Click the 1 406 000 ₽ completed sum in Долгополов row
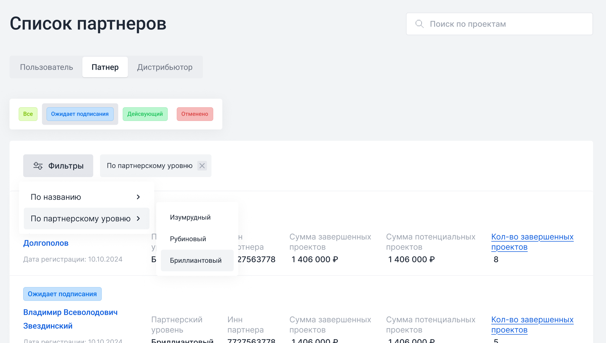This screenshot has height=343, width=606. (315, 259)
